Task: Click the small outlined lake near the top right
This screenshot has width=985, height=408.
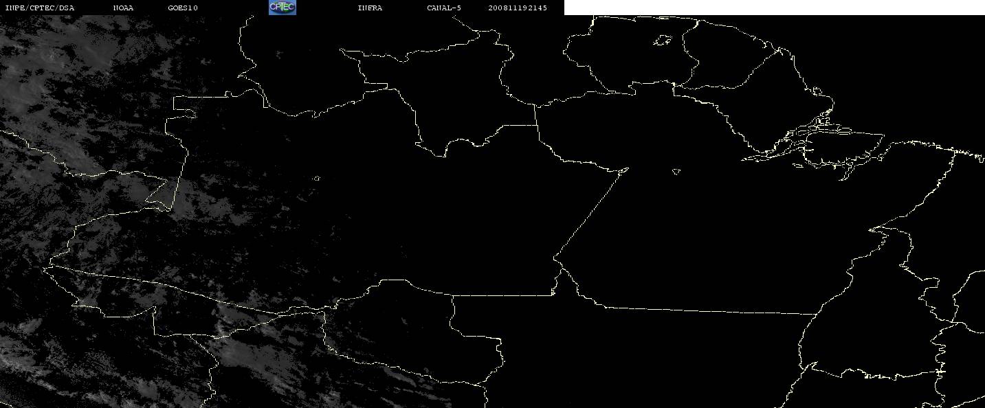Action: (x=663, y=41)
